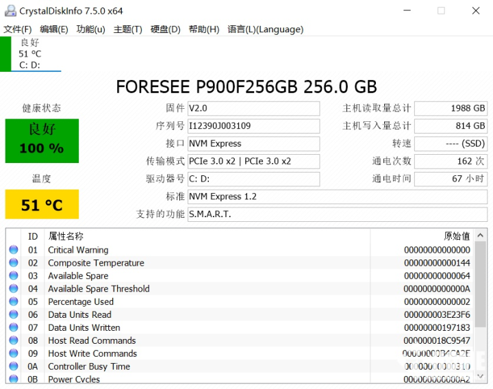
Task: Click the CrystalDiskInfo app icon in the title bar
Action: coord(10,11)
